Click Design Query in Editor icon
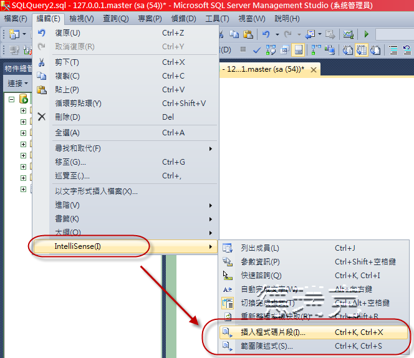This screenshot has width=414, height=358. [284, 50]
